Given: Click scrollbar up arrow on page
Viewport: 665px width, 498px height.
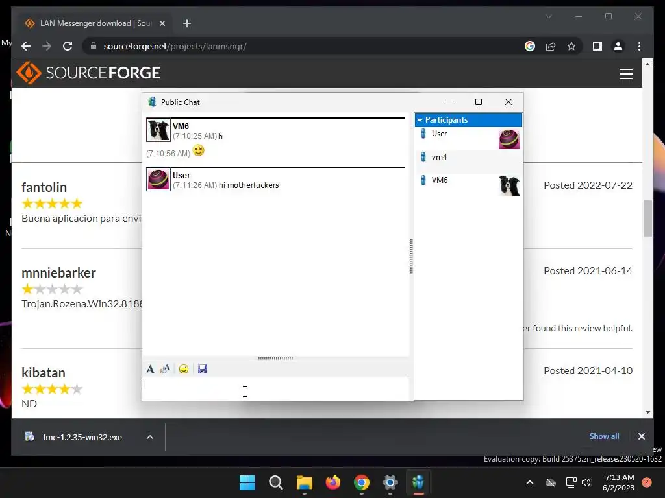Looking at the screenshot, I should 647,64.
